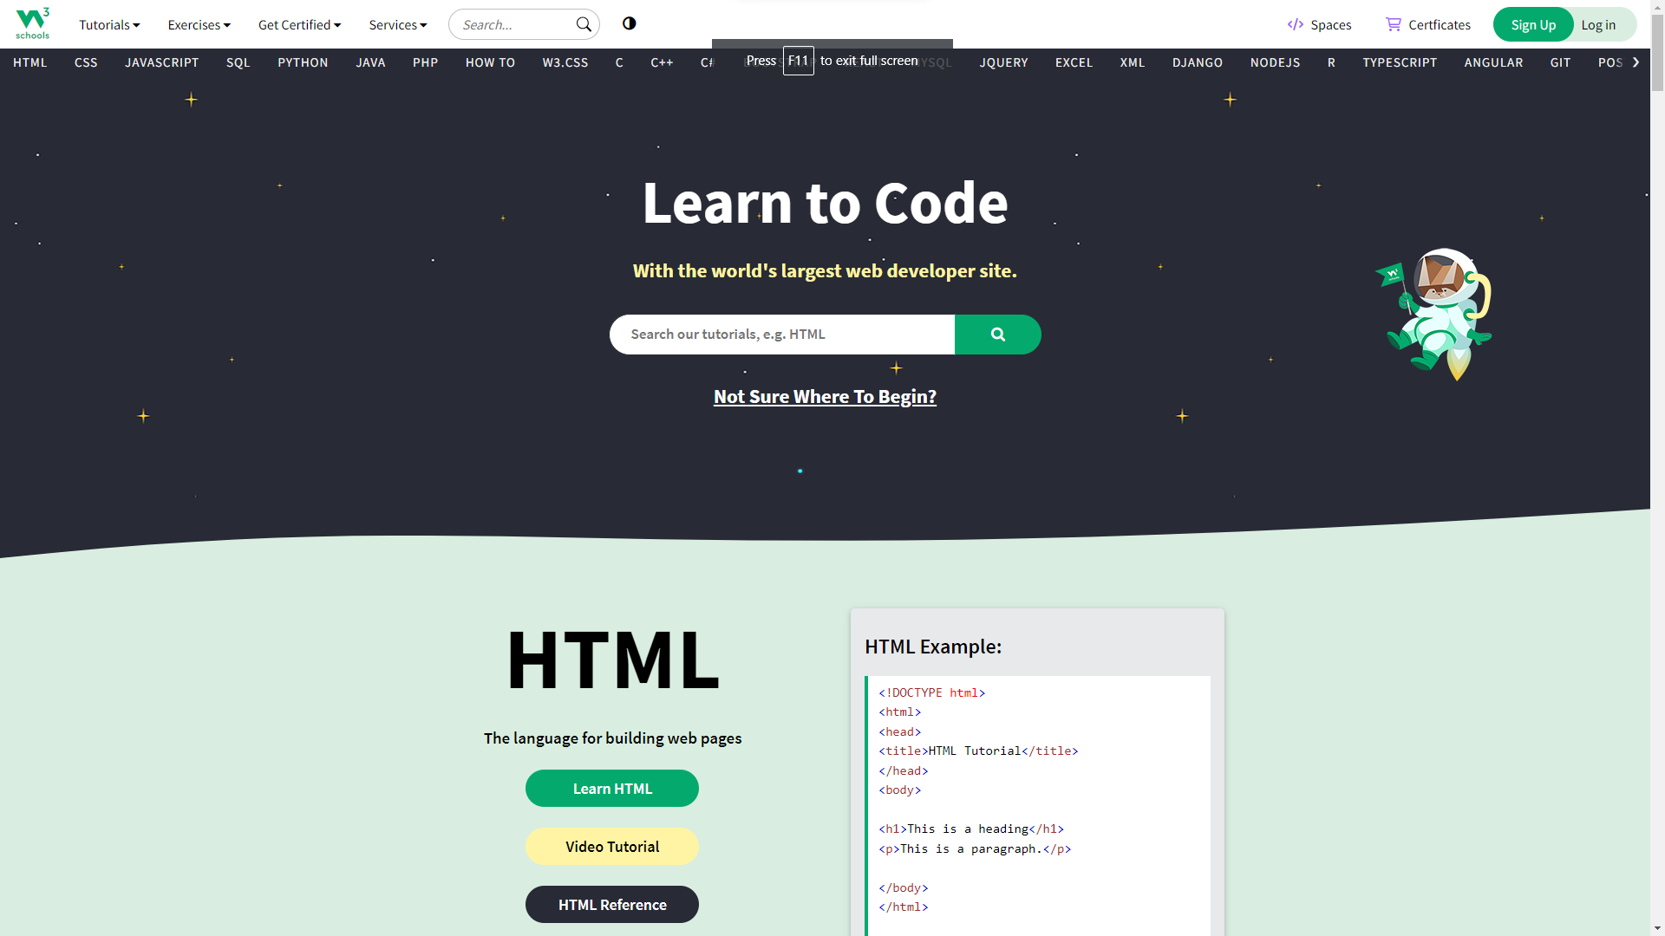Open JQUERY topic
This screenshot has height=936, width=1665.
1003,62
